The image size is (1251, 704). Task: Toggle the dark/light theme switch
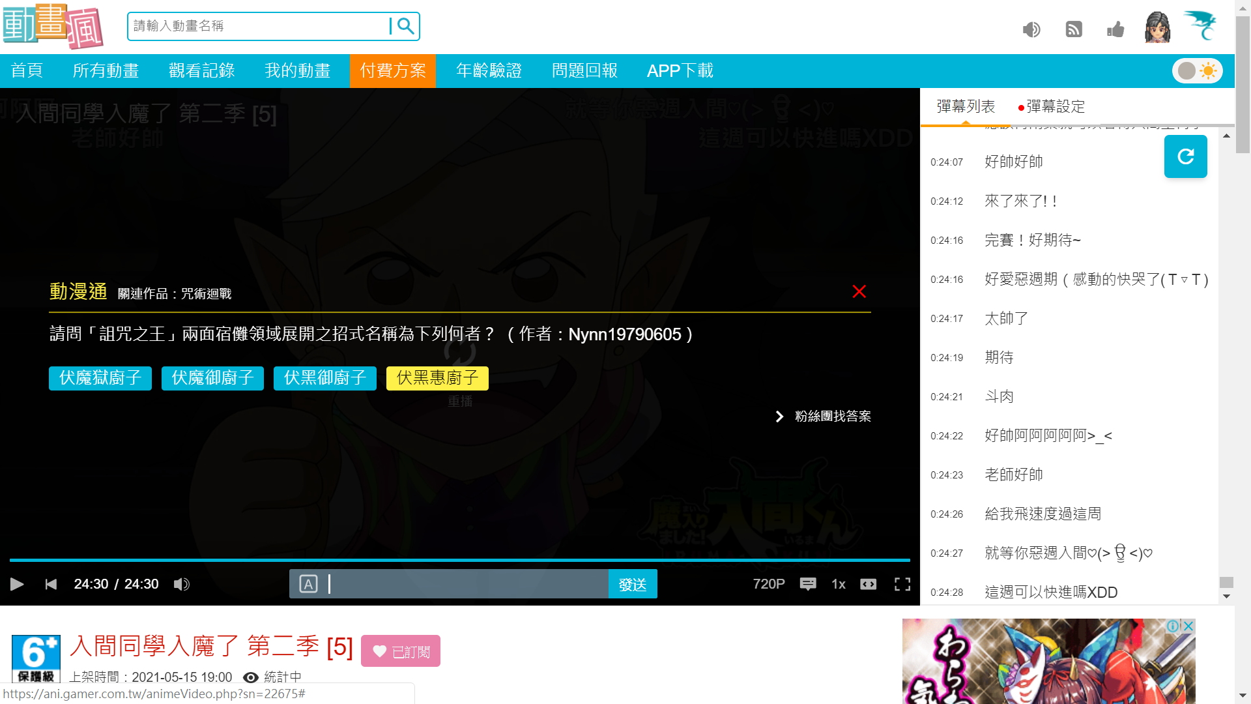1198,70
